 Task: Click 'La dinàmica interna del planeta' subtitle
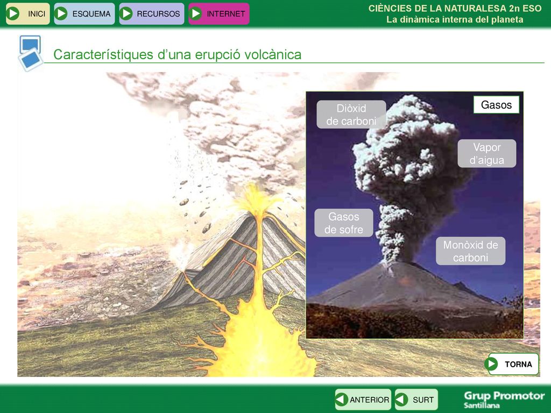(455, 20)
